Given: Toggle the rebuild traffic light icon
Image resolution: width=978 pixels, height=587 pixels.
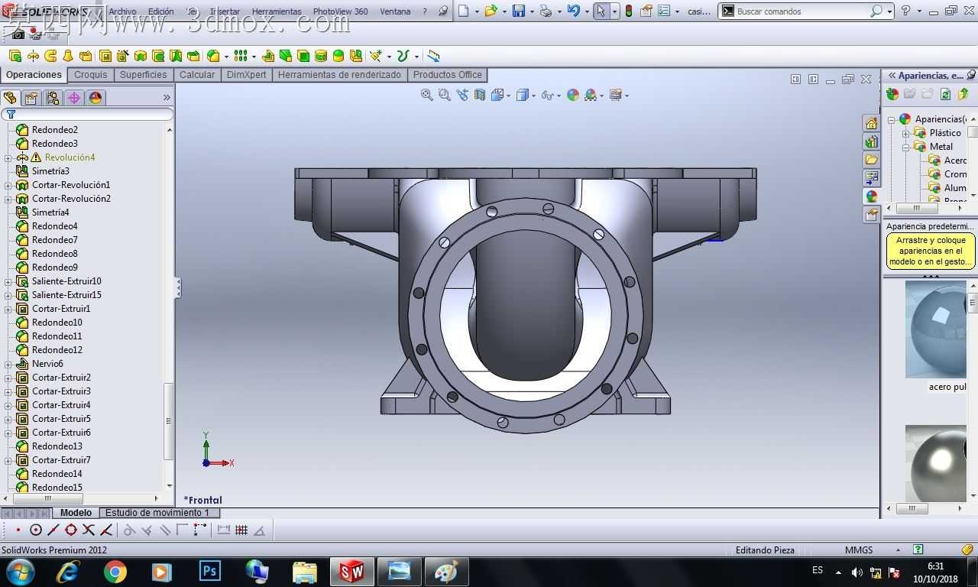Looking at the screenshot, I should (x=629, y=11).
